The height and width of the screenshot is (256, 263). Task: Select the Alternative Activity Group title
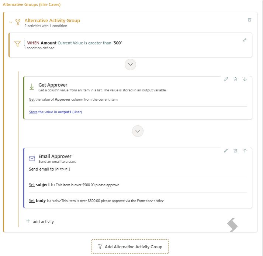[x=52, y=20]
